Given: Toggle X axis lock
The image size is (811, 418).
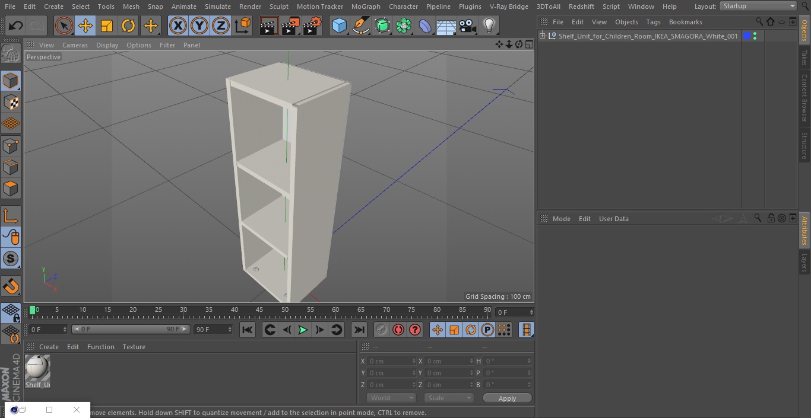Looking at the screenshot, I should pyautogui.click(x=178, y=25).
